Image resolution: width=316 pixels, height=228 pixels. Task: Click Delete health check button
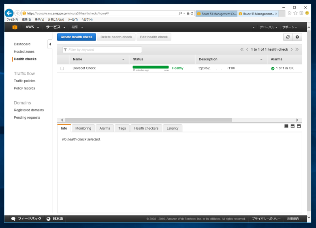(116, 37)
